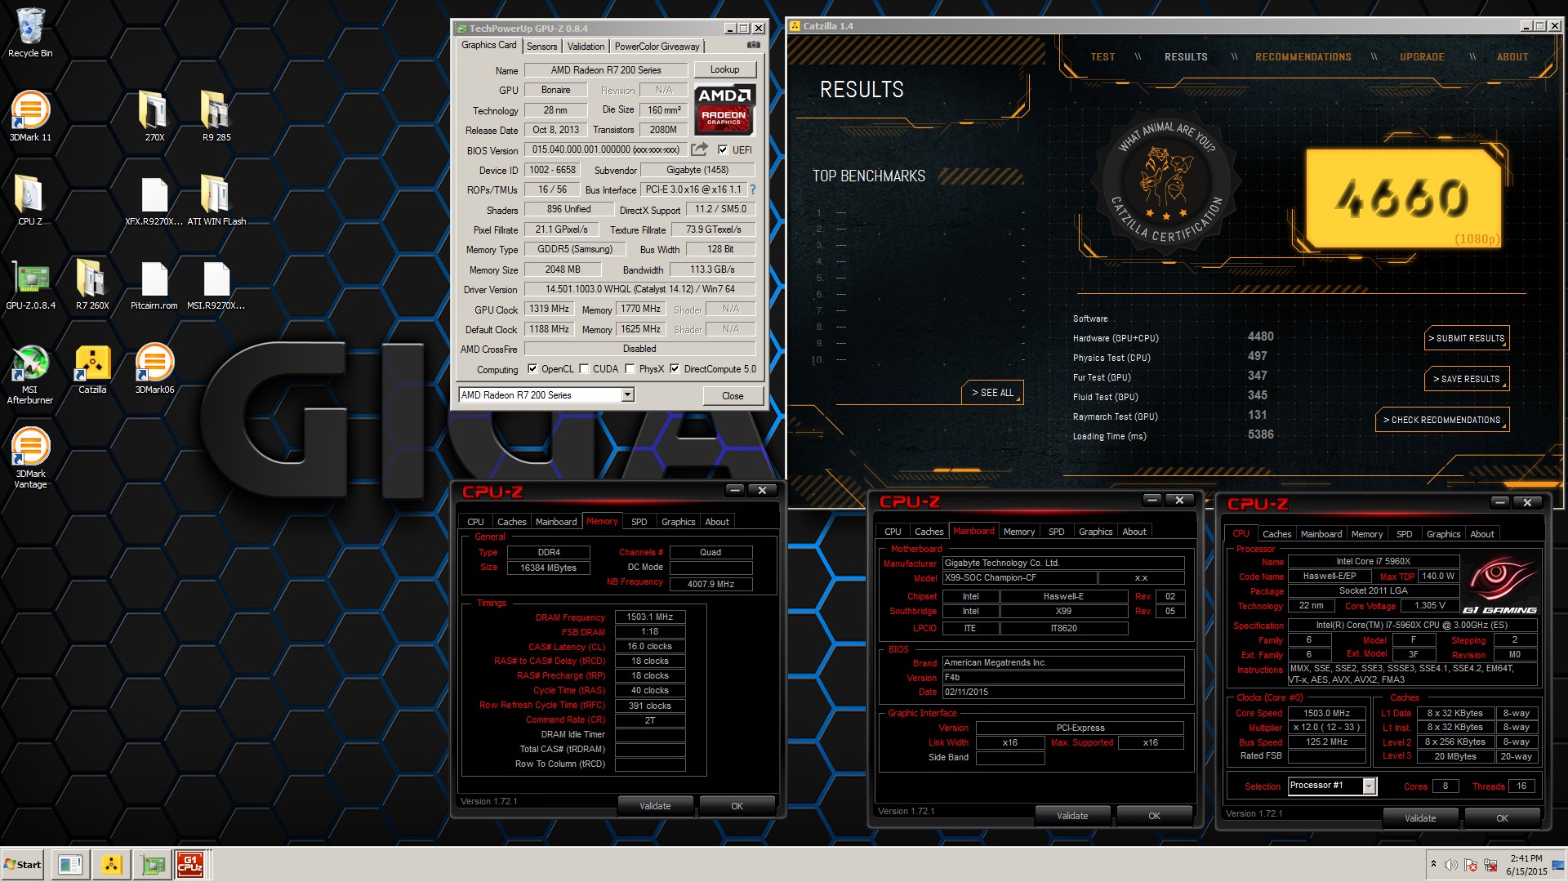1568x882 pixels.
Task: Click the GPU-Z taskbar icon
Action: pos(153,864)
